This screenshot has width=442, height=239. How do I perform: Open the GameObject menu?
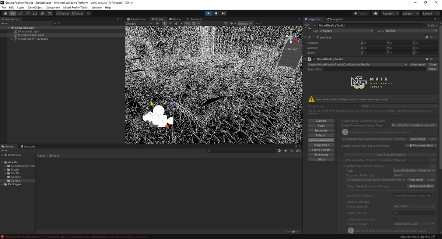click(35, 7)
